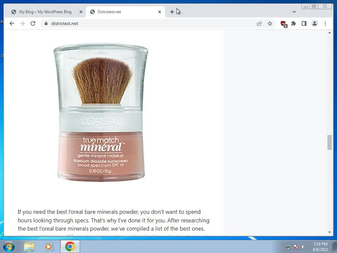This screenshot has width=337, height=253.
Task: Click the L'Oreal true match mineral image
Action: click(x=101, y=112)
